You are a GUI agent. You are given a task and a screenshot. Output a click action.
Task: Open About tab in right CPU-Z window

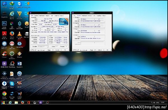[x=104, y=16]
